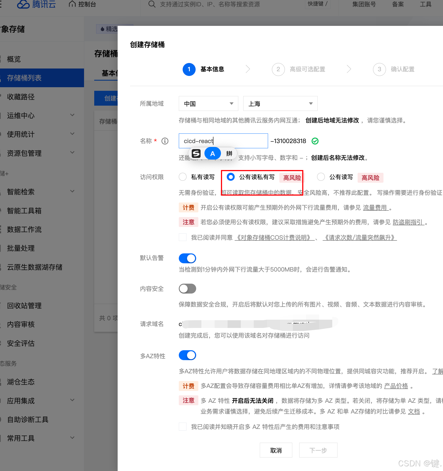
Task: Click the green checkmark beside bucket name
Action: [x=315, y=141]
